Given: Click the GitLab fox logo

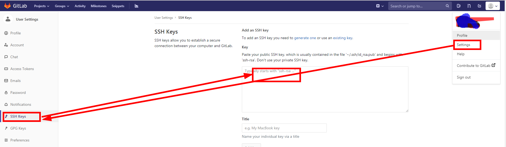Looking at the screenshot, I should pos(7,6).
